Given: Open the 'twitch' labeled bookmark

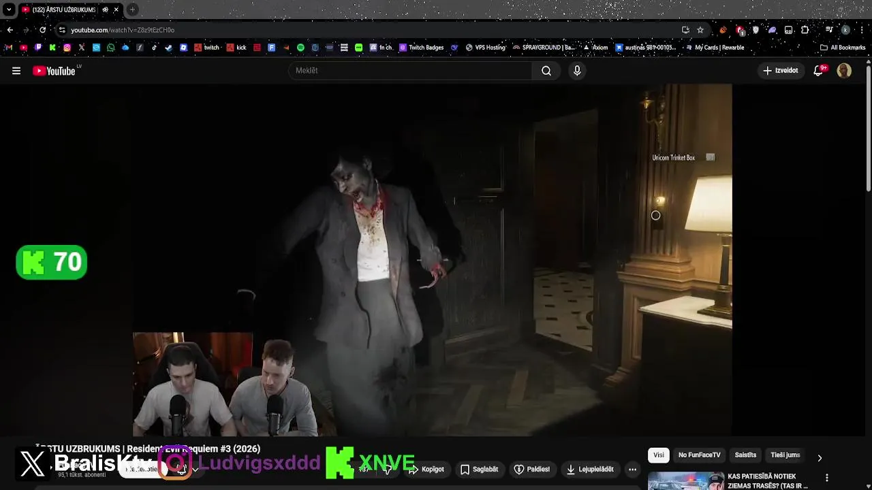Looking at the screenshot, I should [x=206, y=48].
